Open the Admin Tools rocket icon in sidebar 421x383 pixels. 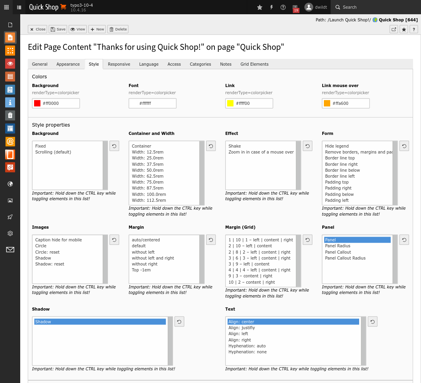pyautogui.click(x=10, y=217)
